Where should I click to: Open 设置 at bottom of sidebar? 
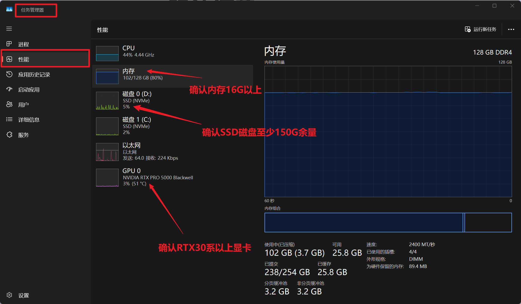click(x=45, y=295)
